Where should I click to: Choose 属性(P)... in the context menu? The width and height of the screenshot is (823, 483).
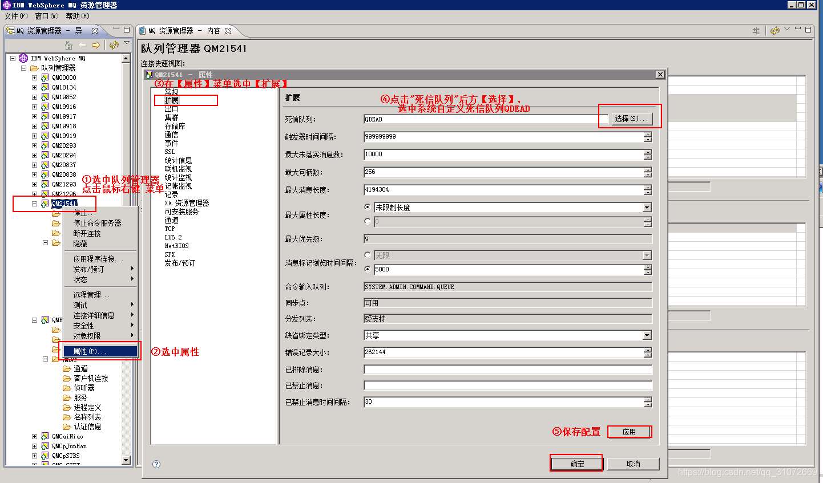point(100,351)
